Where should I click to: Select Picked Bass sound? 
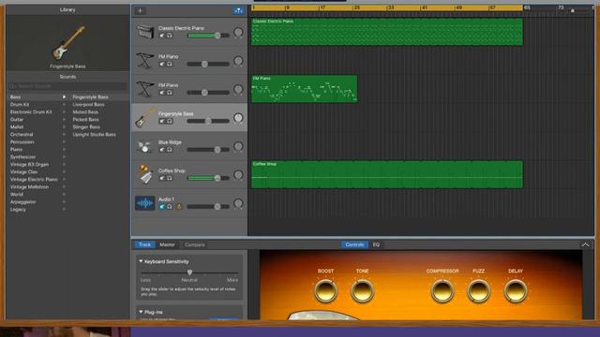tap(85, 120)
